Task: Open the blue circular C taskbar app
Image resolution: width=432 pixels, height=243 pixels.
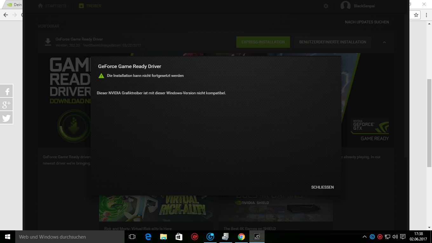Action: [x=210, y=237]
